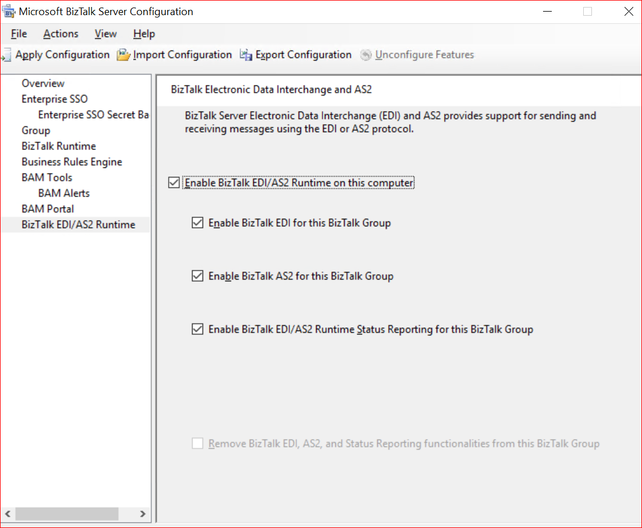Screen dimensions: 642x528
Task: Toggle Enable BizTalk EDI for this BizTalk Group
Action: (197, 223)
